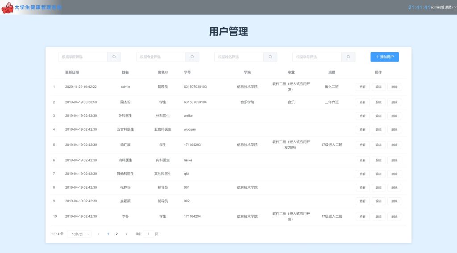Viewport: 457px width, 253px height.
Task: Delete the qita user row
Action: pos(395,174)
